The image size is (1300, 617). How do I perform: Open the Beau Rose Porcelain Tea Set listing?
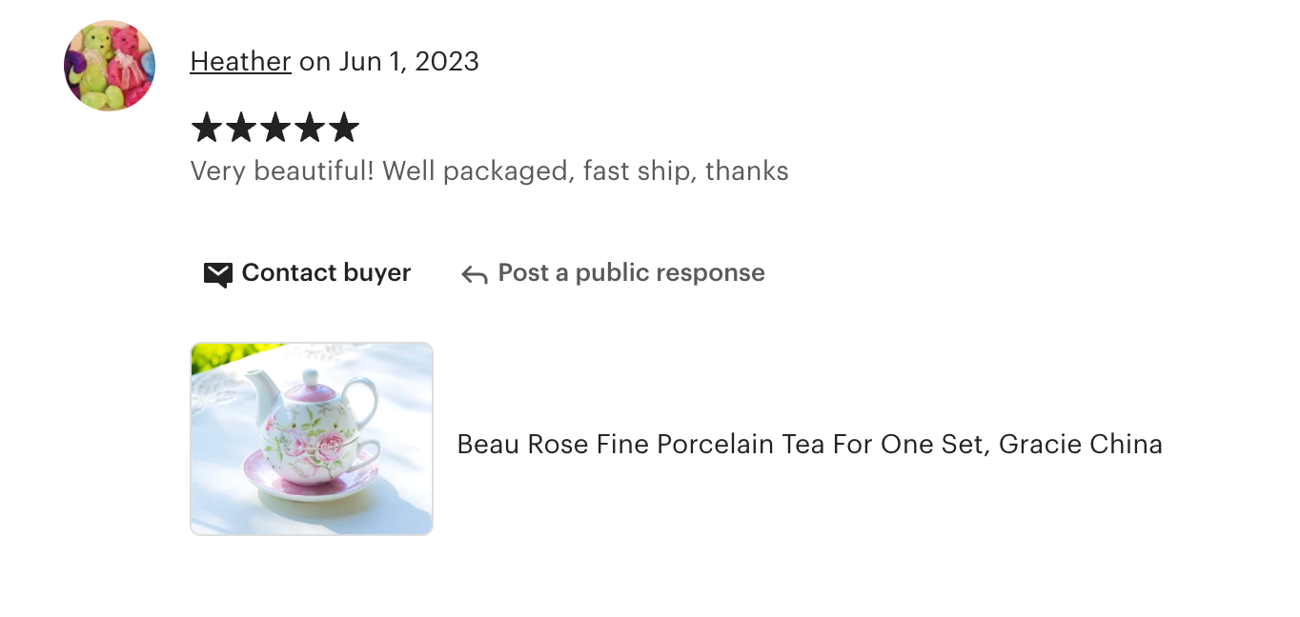pos(809,444)
